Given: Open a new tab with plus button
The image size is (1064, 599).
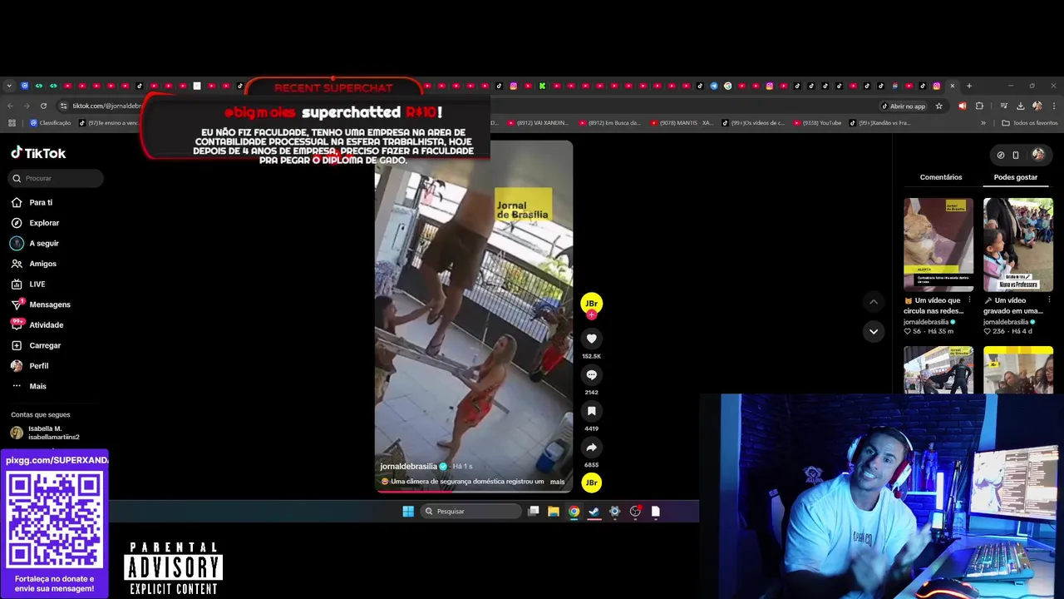Looking at the screenshot, I should coord(968,86).
